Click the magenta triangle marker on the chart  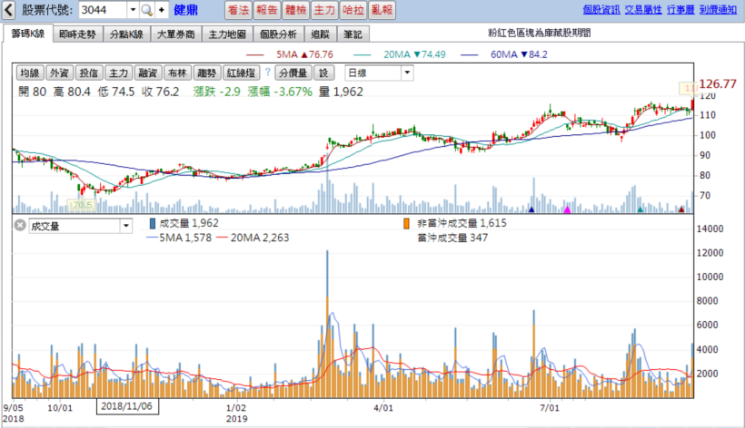tap(567, 209)
